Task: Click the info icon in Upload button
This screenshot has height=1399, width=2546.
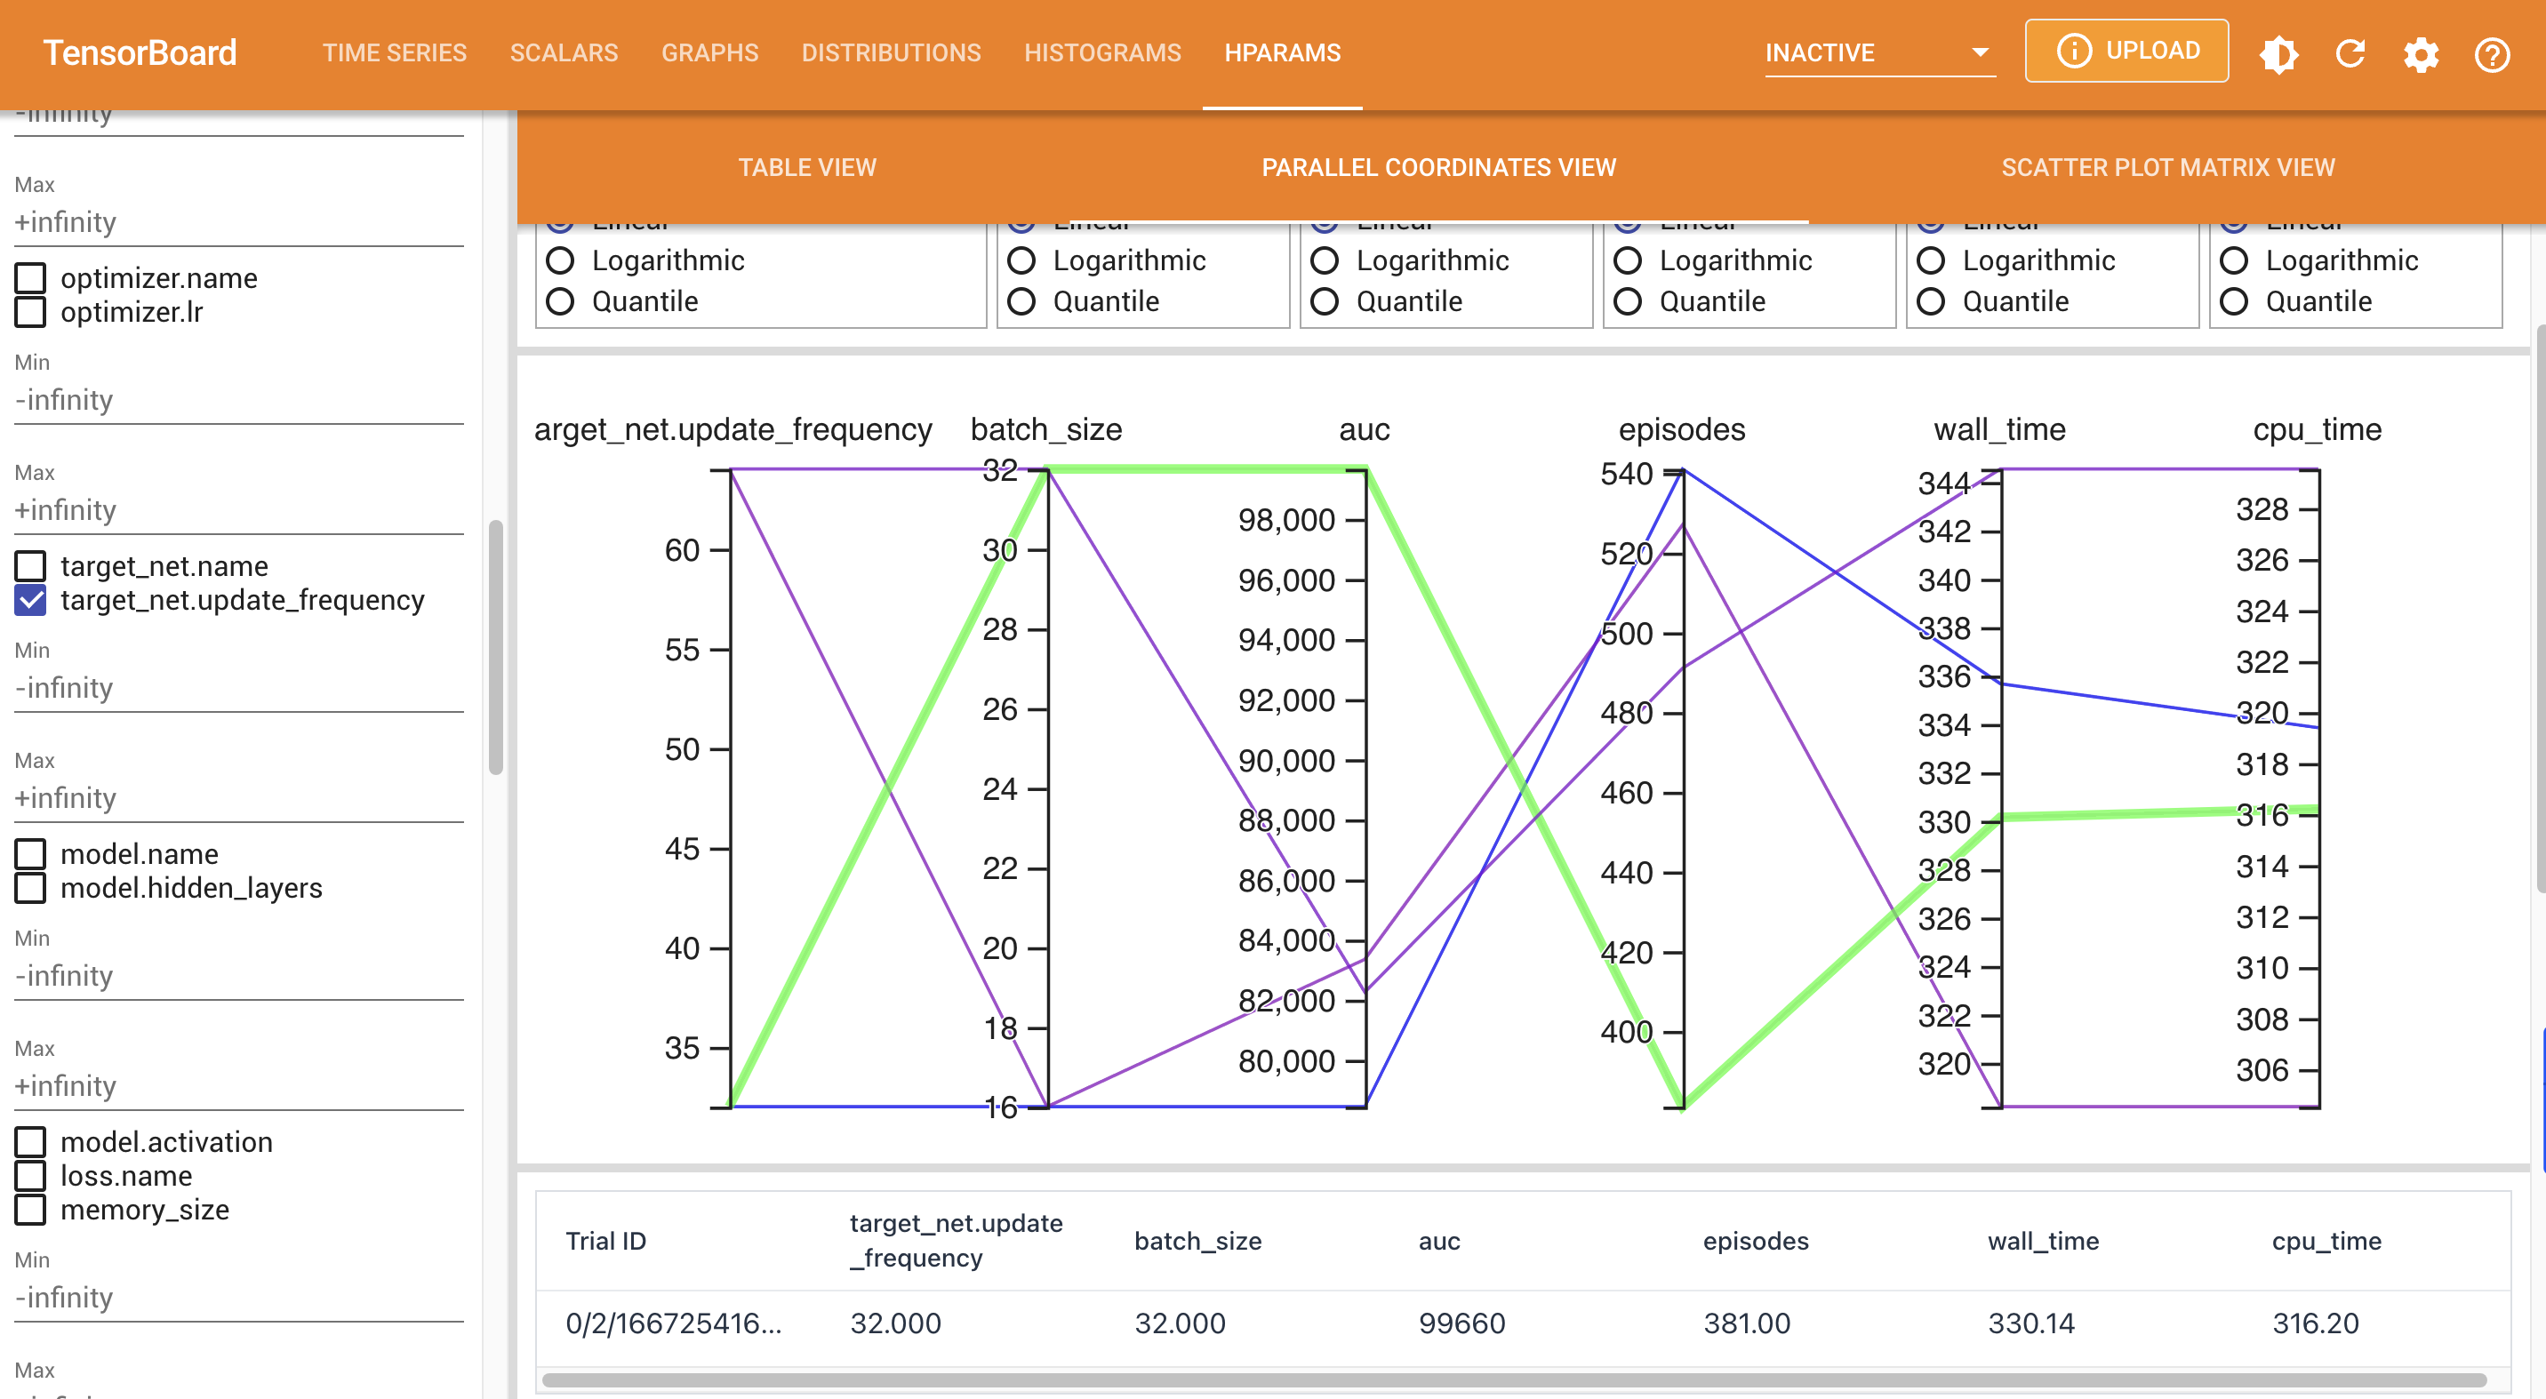Action: pos(2074,51)
